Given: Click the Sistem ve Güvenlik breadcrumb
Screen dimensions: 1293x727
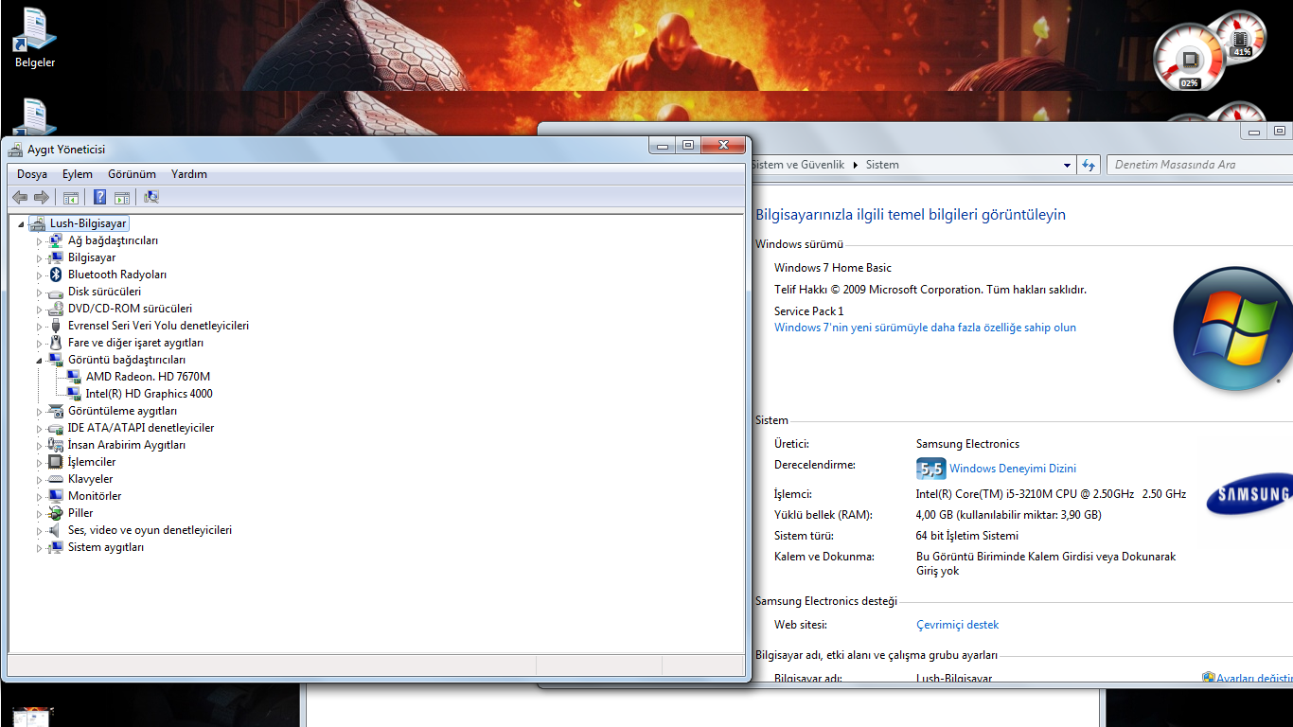Looking at the screenshot, I should pyautogui.click(x=797, y=165).
